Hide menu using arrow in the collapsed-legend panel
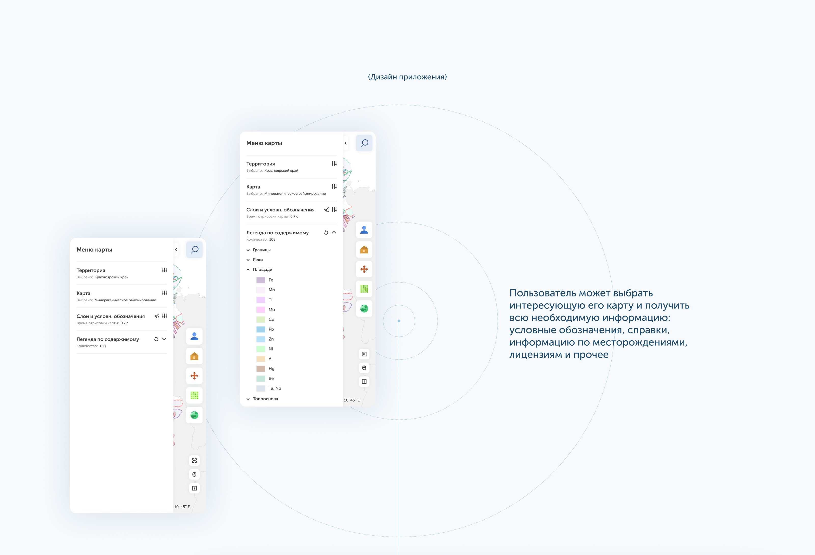This screenshot has width=815, height=555. (176, 250)
